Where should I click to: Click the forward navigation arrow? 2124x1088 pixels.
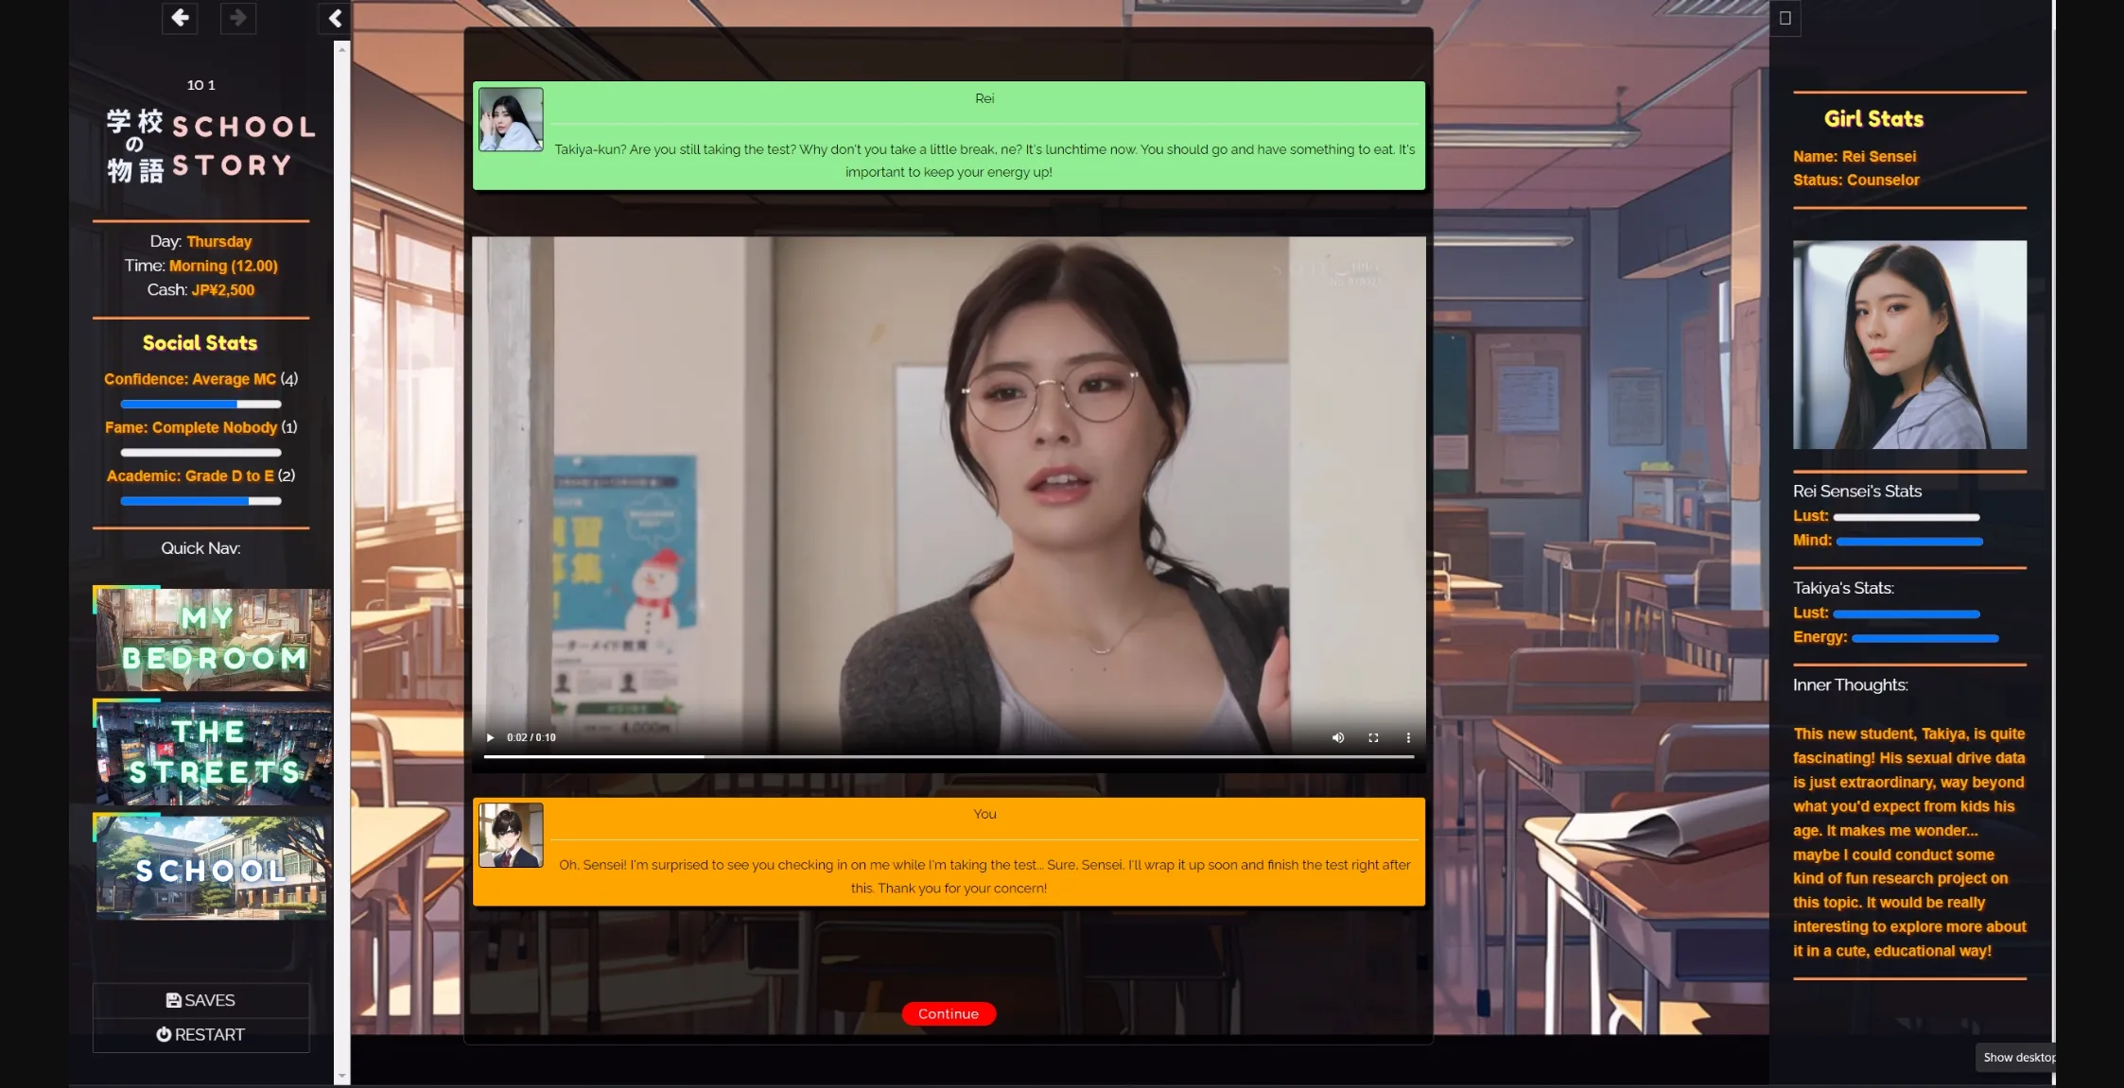point(237,18)
